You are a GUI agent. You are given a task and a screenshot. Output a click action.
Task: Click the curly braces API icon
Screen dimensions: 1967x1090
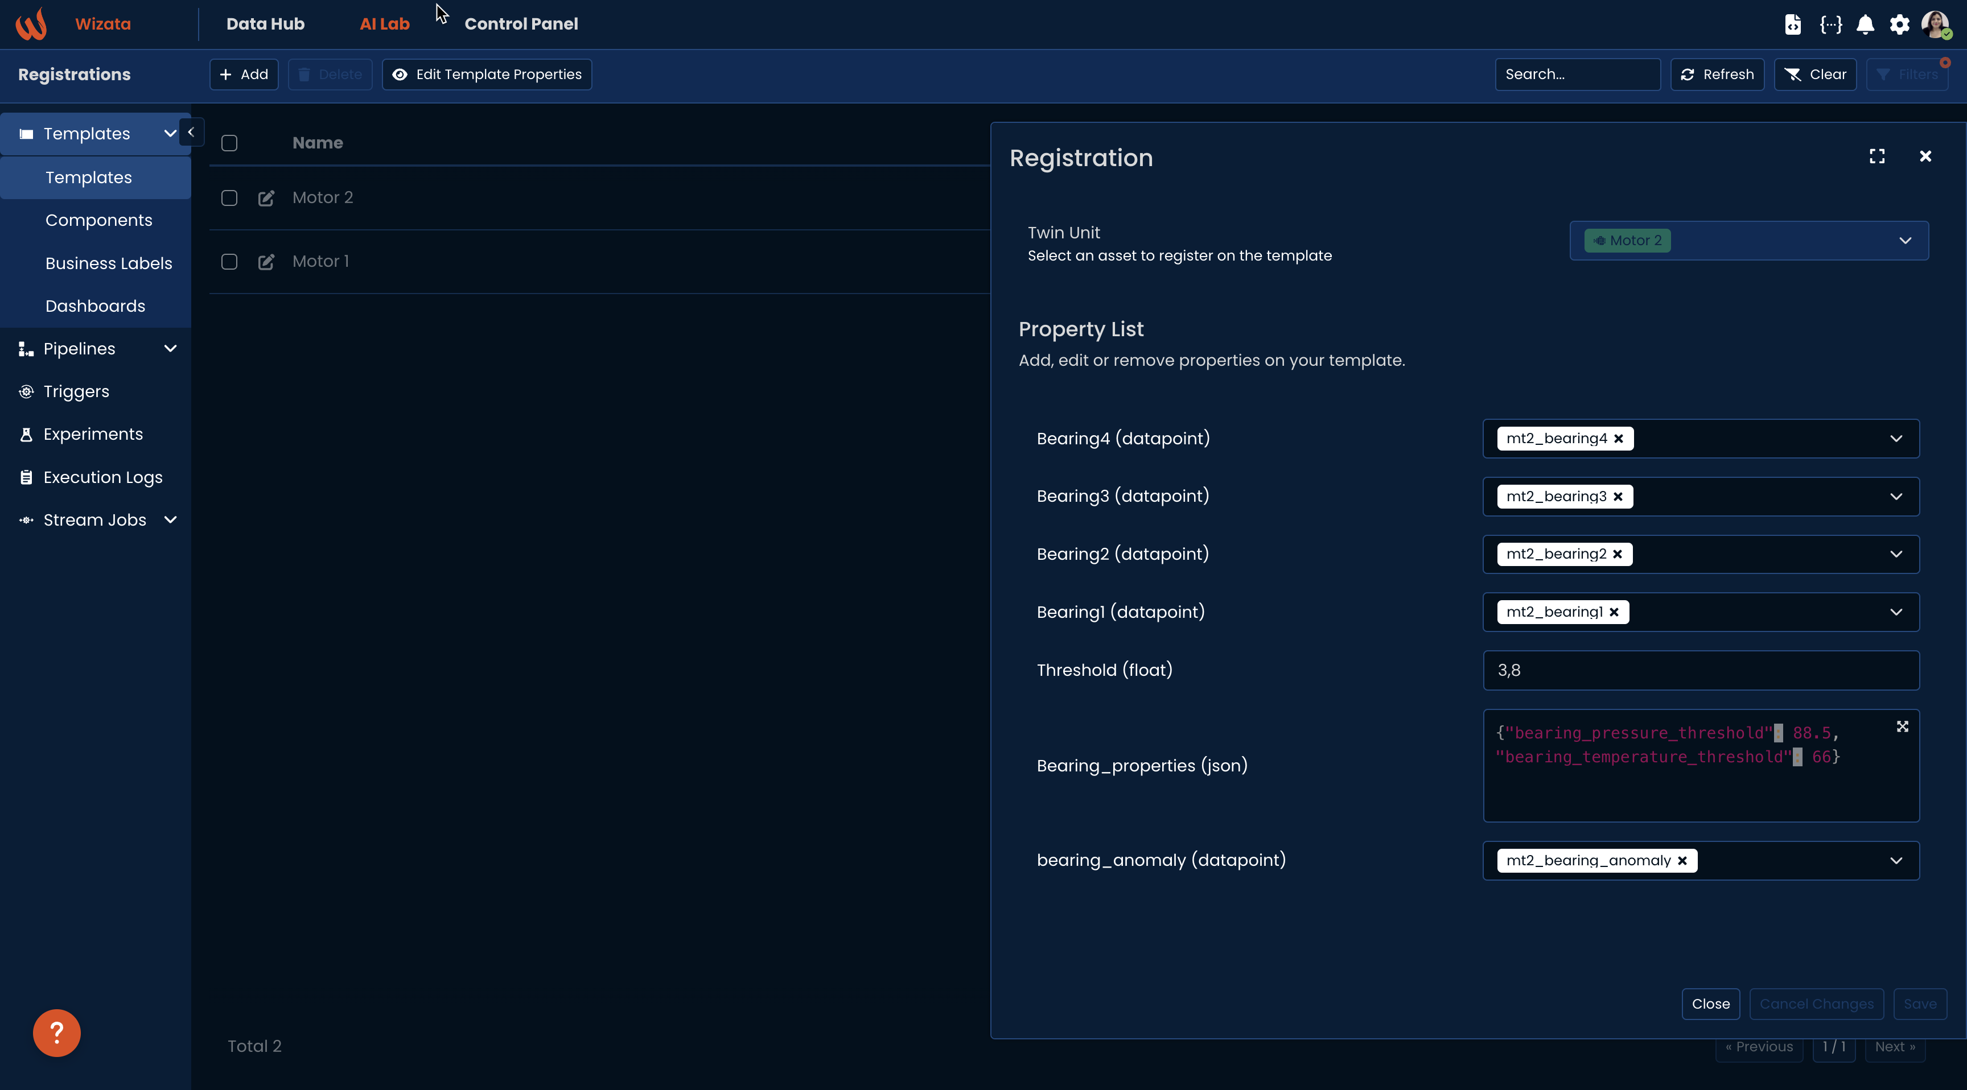pyautogui.click(x=1830, y=24)
